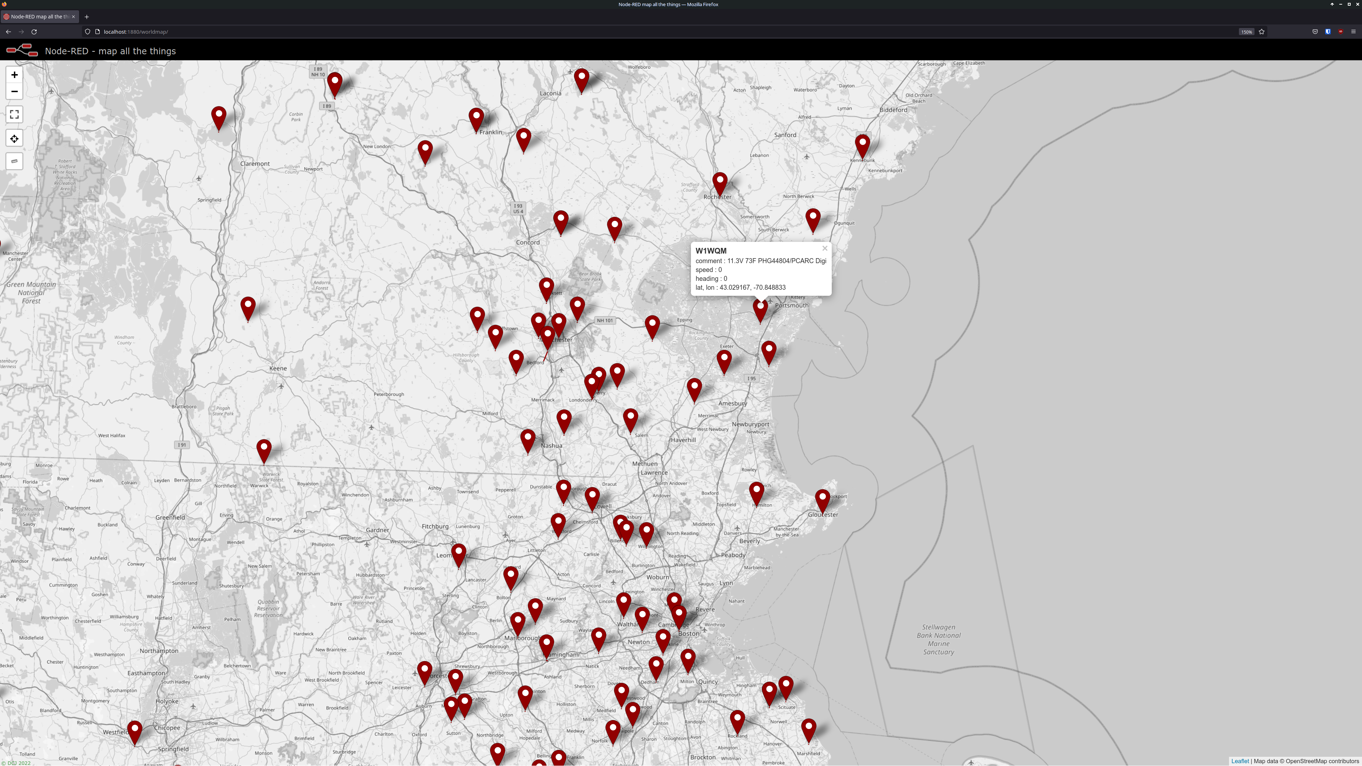Open the marker above Scituate
Screen dimensions: 1362x766
(786, 689)
